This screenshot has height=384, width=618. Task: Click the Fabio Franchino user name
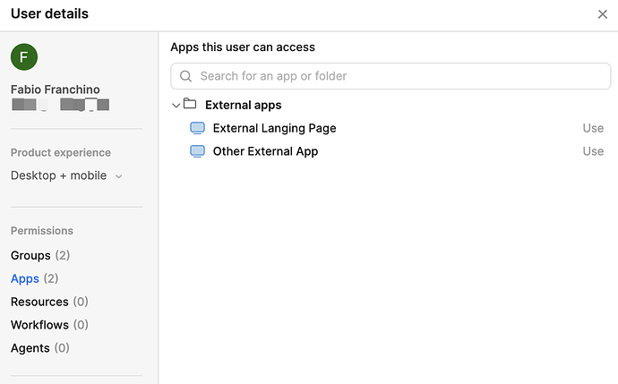coord(56,90)
